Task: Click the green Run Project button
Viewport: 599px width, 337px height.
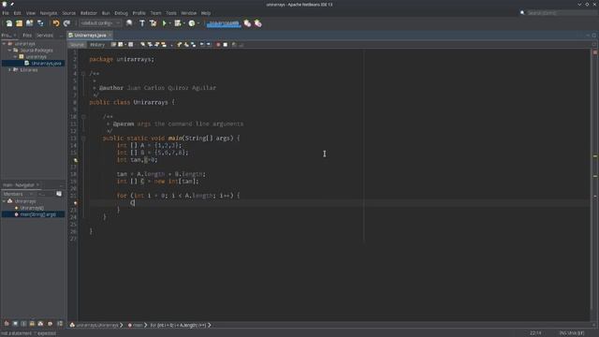Action: (x=165, y=23)
